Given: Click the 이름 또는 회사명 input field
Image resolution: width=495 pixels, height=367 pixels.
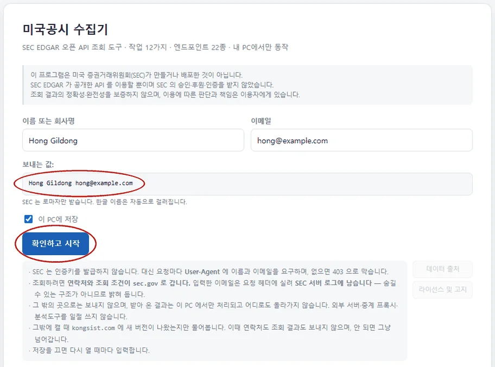Looking at the screenshot, I should click(133, 140).
